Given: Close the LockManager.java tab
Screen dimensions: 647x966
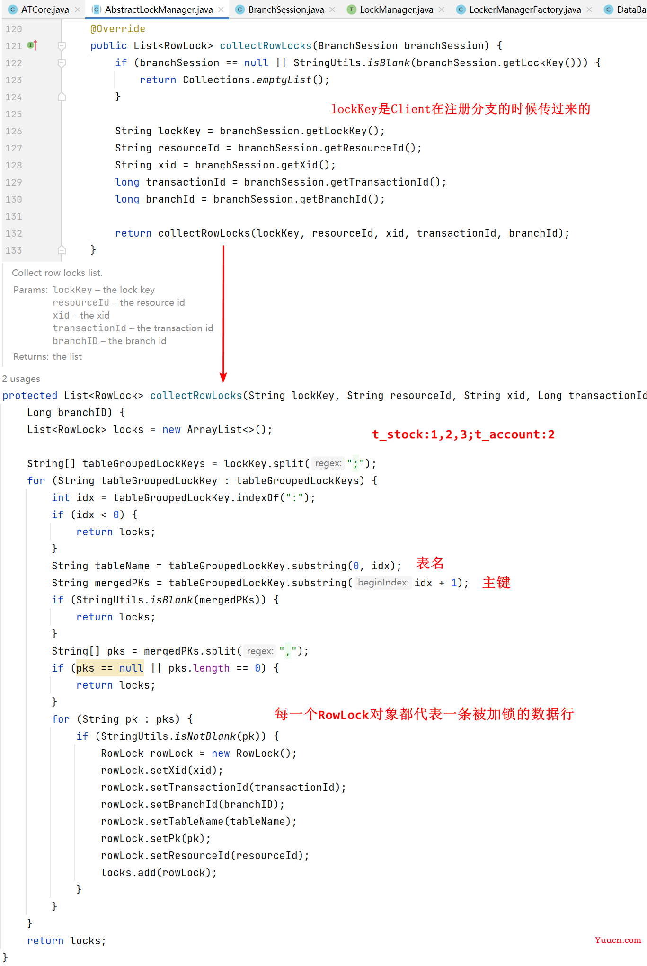Looking at the screenshot, I should click(x=442, y=9).
